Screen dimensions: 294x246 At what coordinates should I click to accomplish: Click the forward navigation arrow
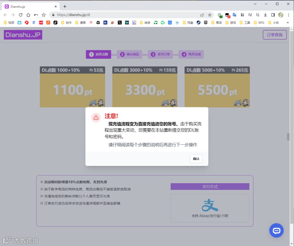(x=13, y=15)
